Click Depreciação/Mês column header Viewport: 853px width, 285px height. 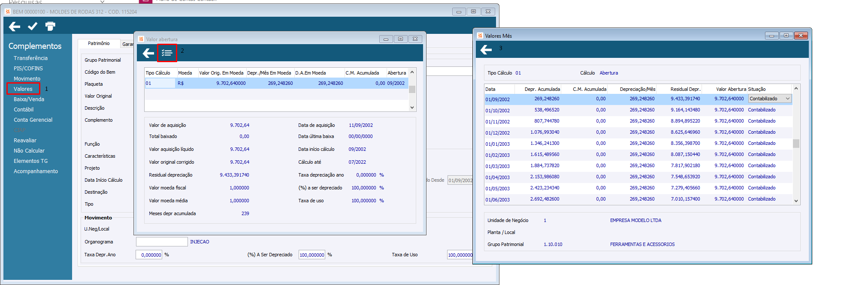pos(638,89)
